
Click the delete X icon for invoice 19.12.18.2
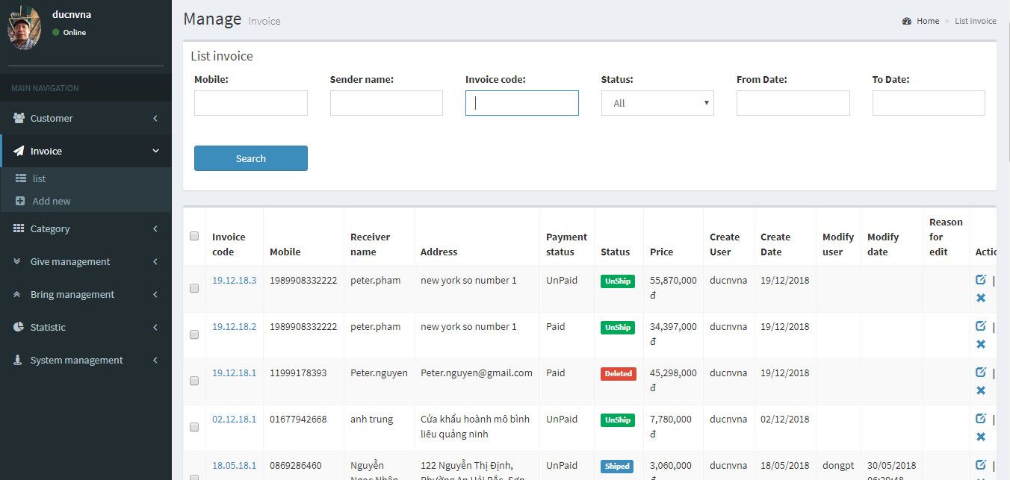point(980,344)
